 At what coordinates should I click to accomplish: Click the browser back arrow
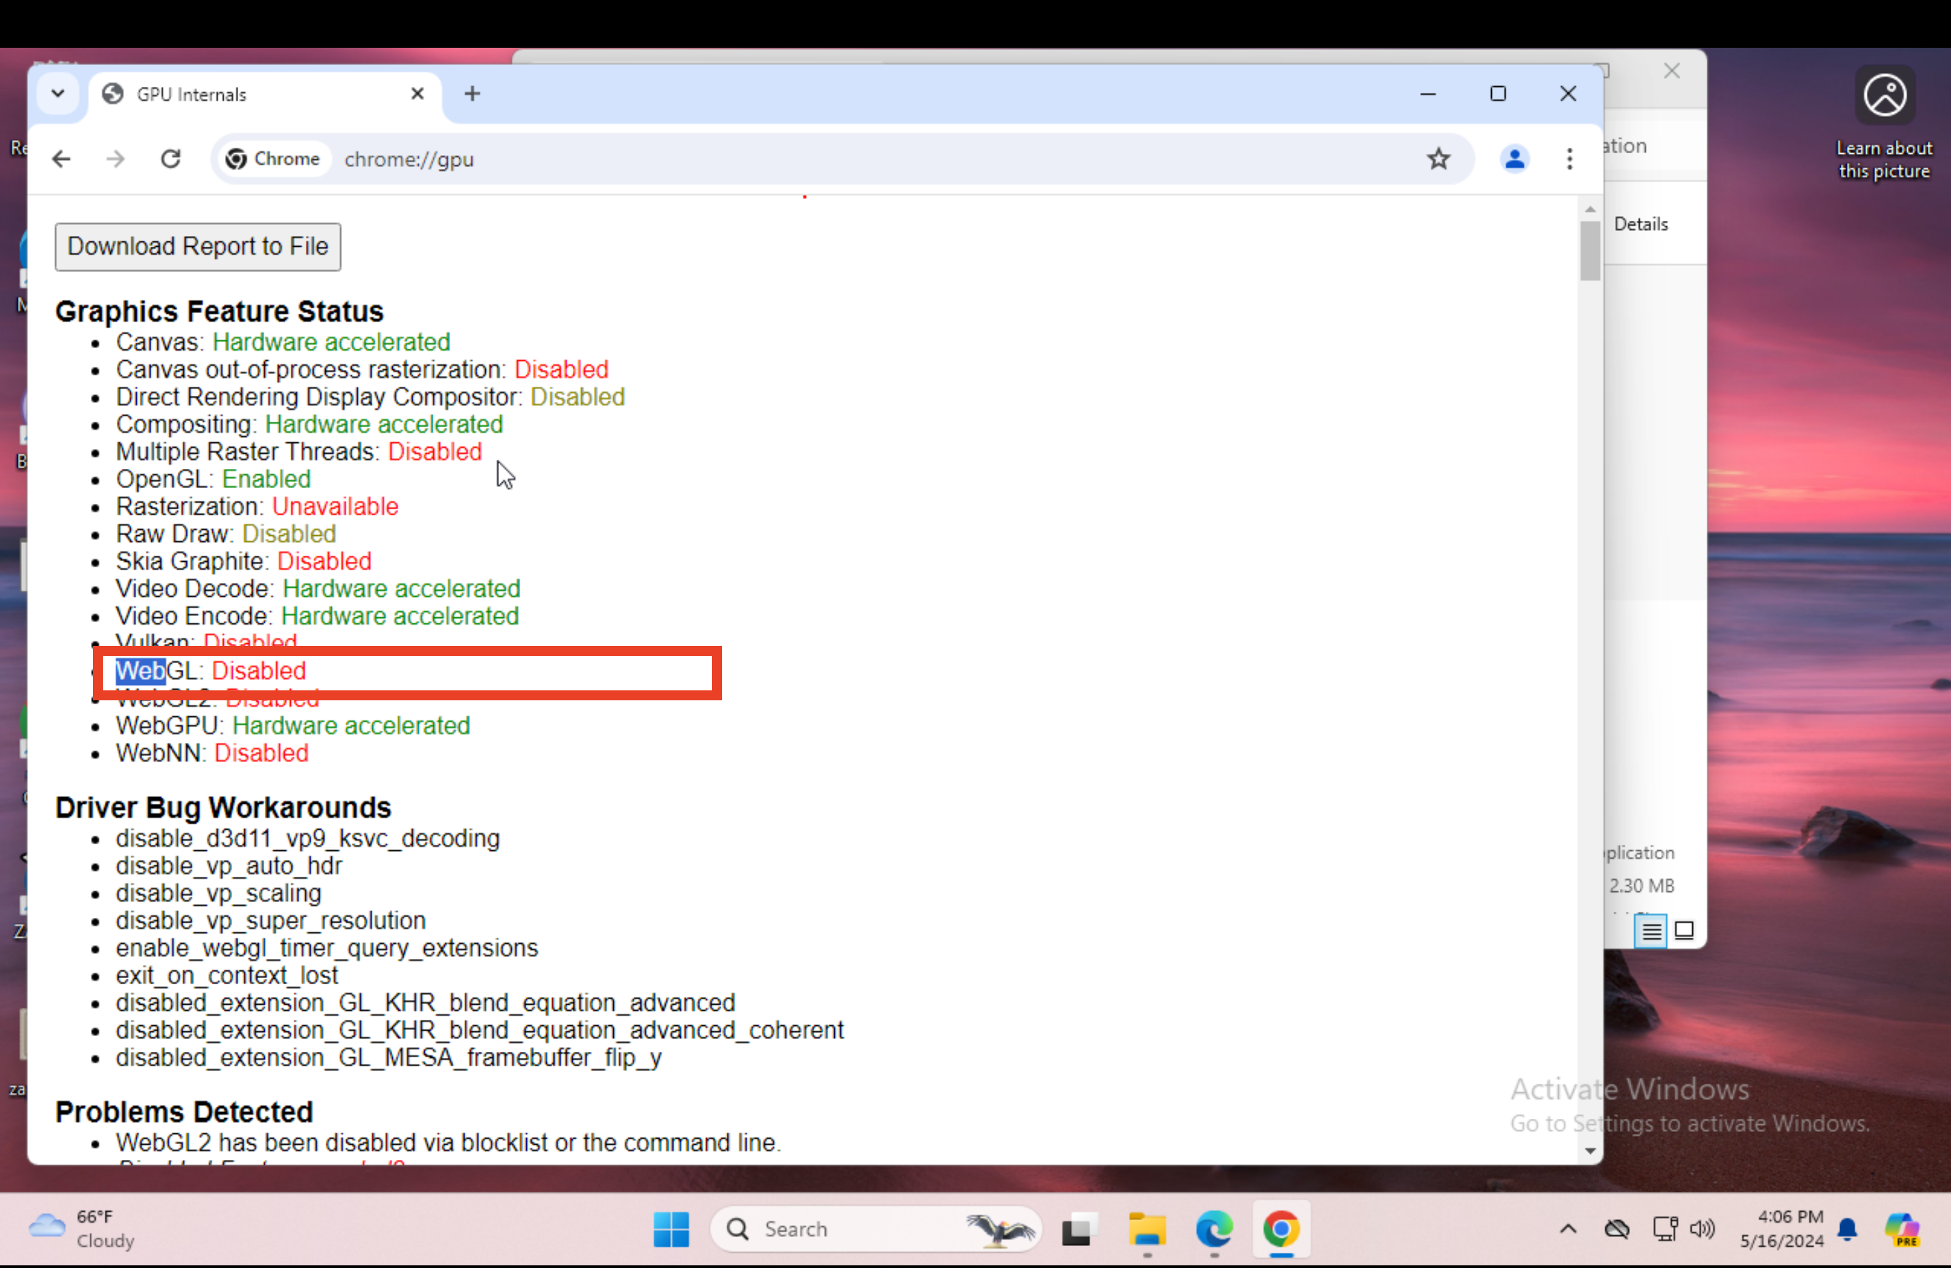[x=62, y=159]
